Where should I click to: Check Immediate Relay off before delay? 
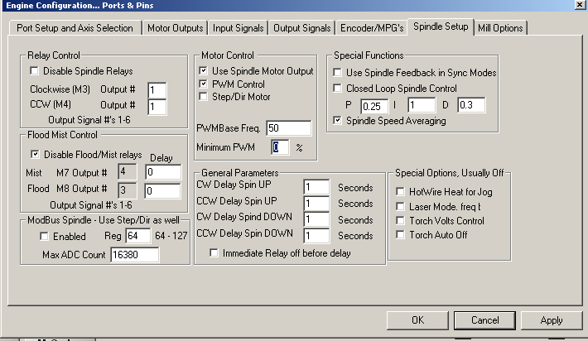214,253
